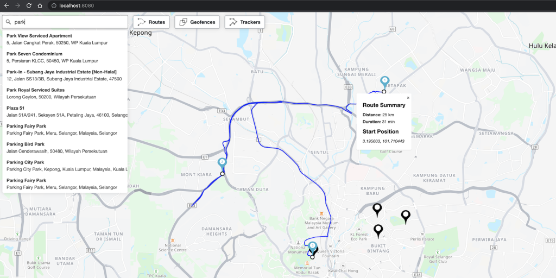This screenshot has height=278, width=556.
Task: Click the Bank Negara Malaysia Museum icon
Action: click(x=321, y=213)
